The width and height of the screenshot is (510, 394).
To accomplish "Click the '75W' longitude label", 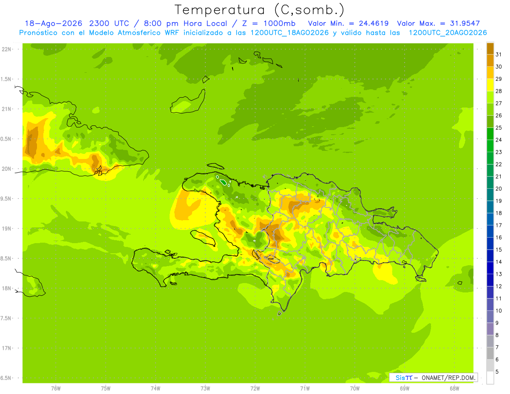I will 106,388.
